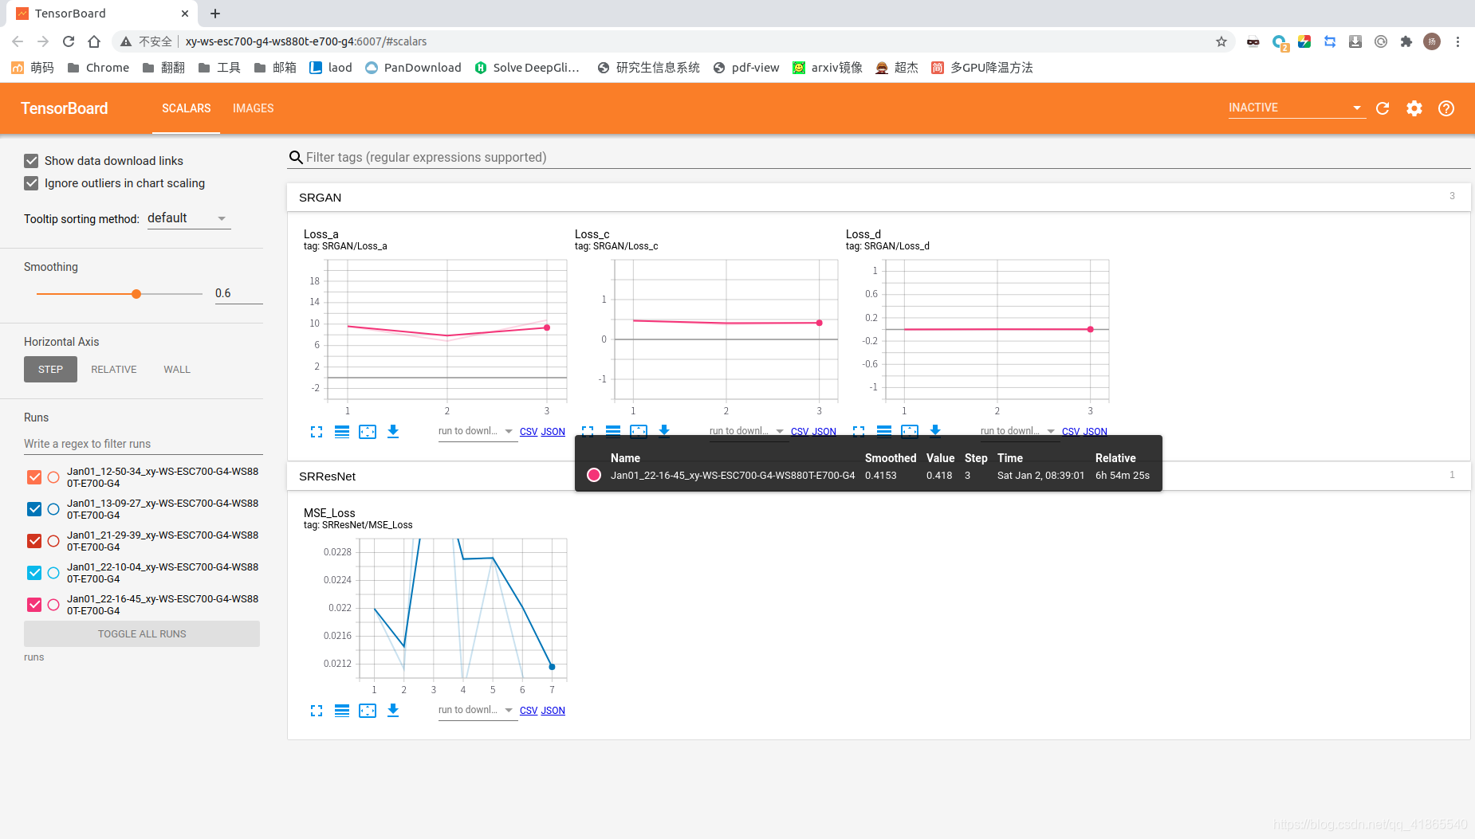Expand the Loss_a chart to full size
This screenshot has width=1475, height=839.
point(317,431)
